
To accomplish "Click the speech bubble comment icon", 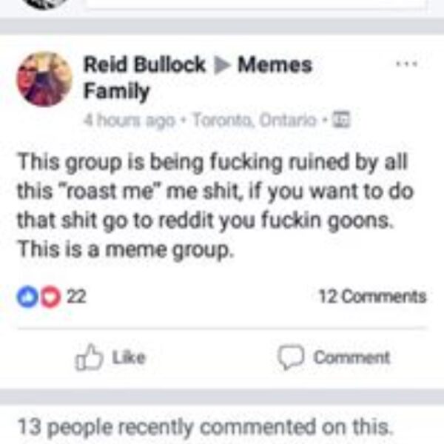I will click(x=291, y=357).
